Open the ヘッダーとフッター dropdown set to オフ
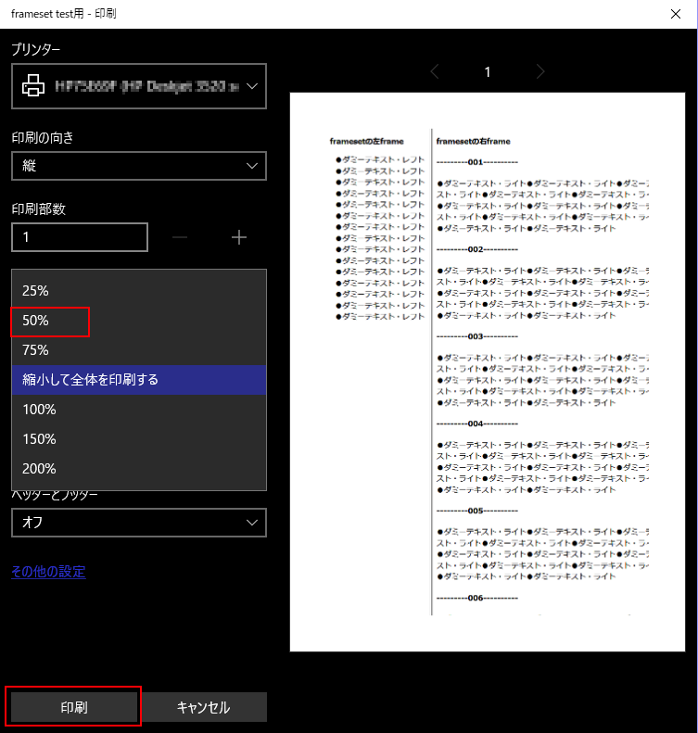698x733 pixels. click(139, 523)
